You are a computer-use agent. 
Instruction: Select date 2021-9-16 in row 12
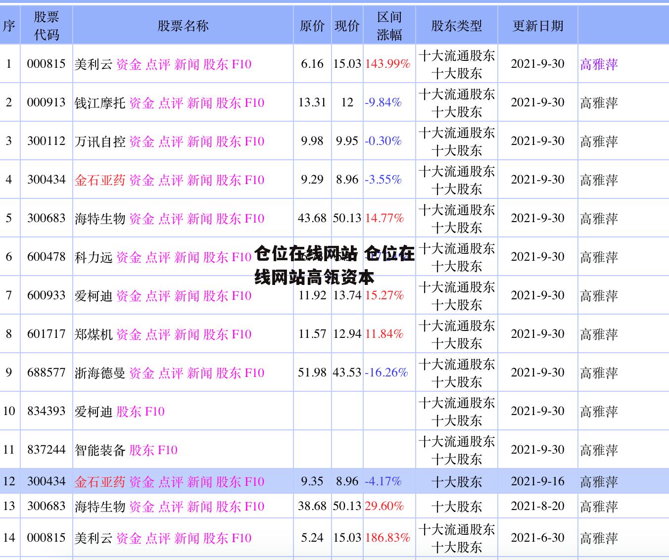(x=538, y=481)
